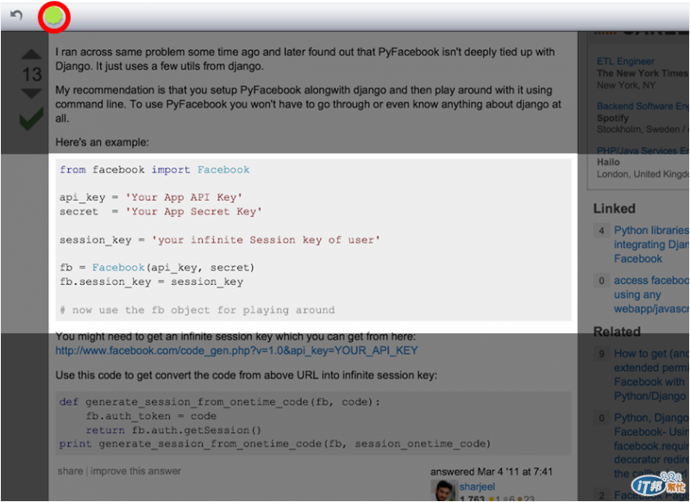690x502 pixels.
Task: Click the green circle button in the toolbar
Action: pos(53,17)
